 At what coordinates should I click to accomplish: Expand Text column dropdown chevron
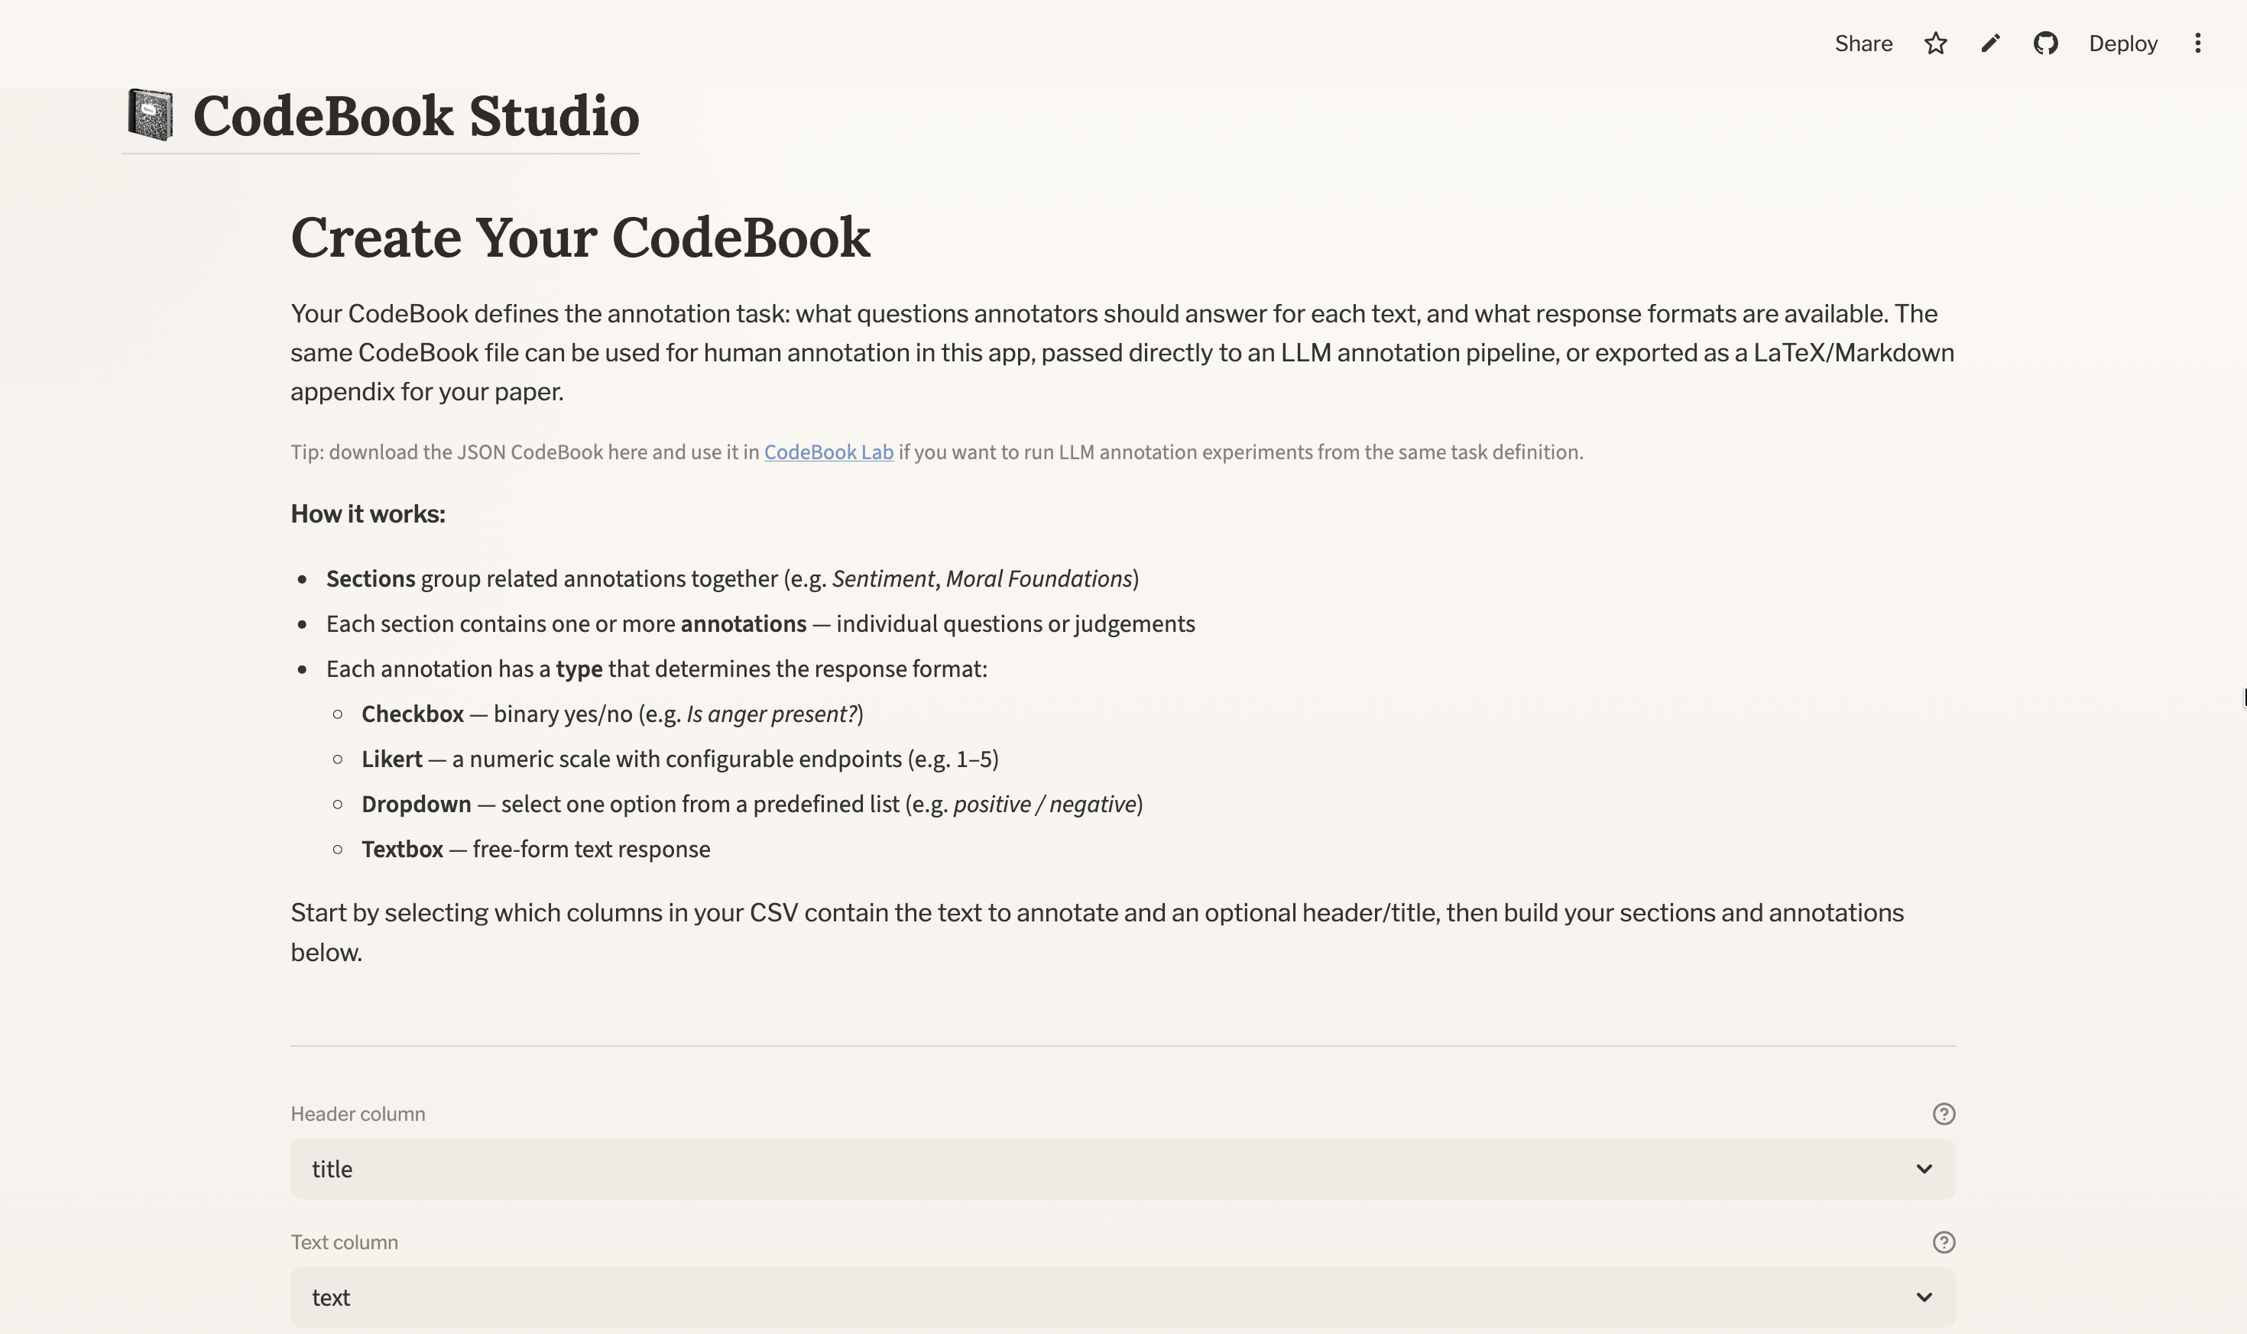tap(1923, 1297)
